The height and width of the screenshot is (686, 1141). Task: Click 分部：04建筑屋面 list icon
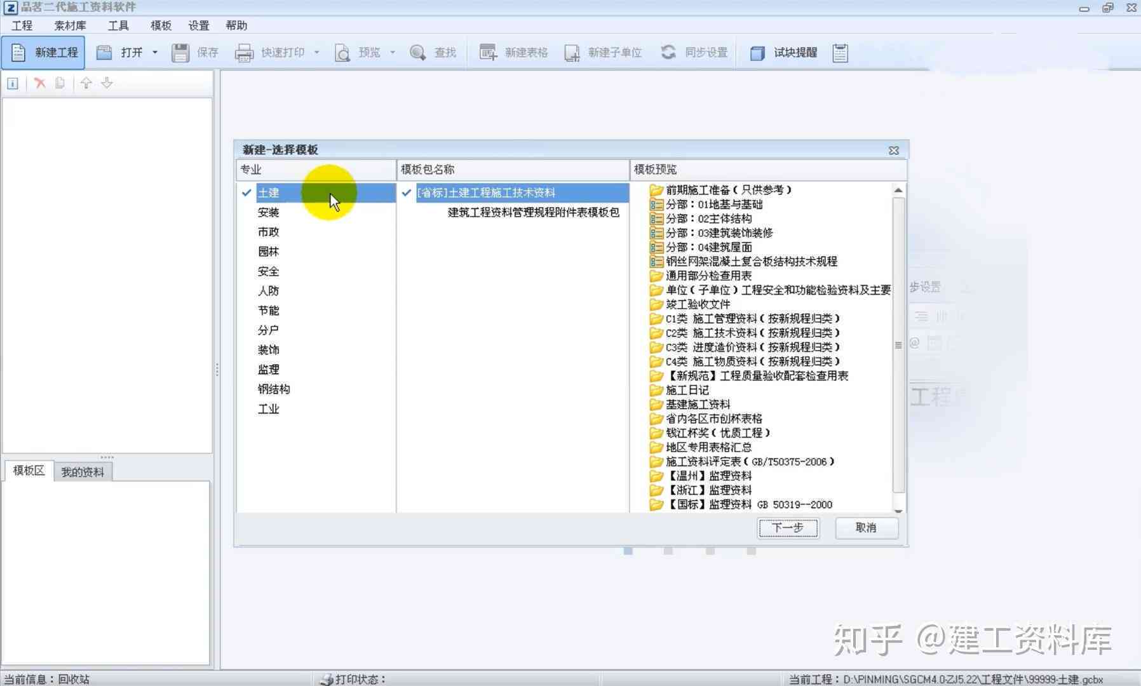tap(656, 247)
